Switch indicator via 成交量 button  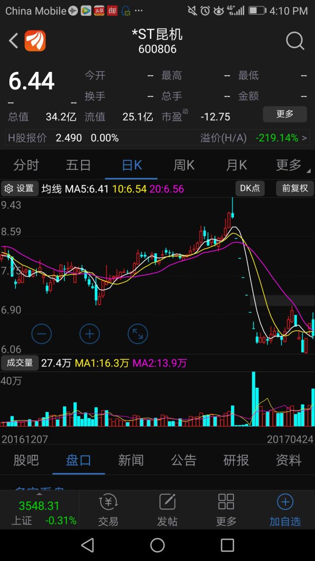[x=19, y=363]
